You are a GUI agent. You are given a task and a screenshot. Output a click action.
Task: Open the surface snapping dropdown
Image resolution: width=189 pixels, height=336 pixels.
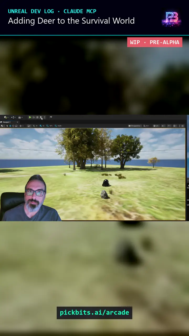click(x=29, y=126)
